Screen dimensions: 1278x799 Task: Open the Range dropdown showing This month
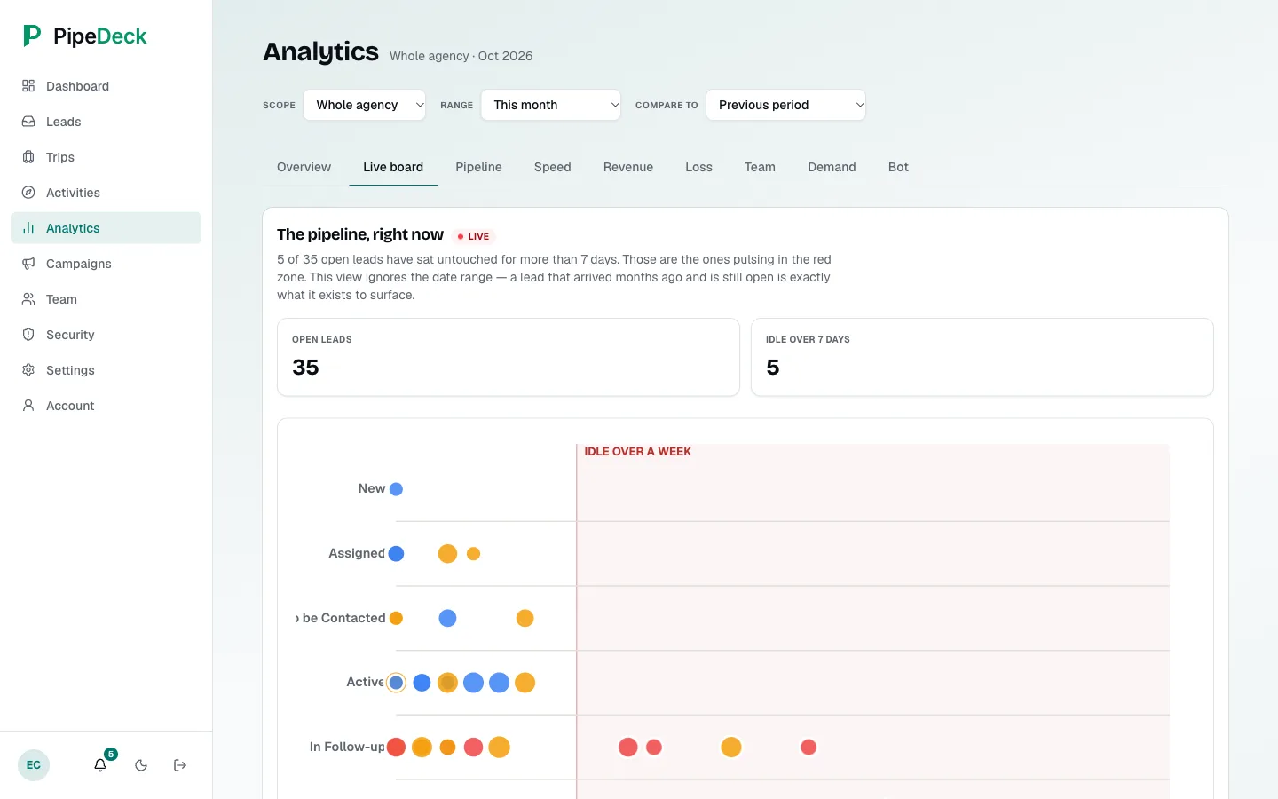[x=551, y=105]
